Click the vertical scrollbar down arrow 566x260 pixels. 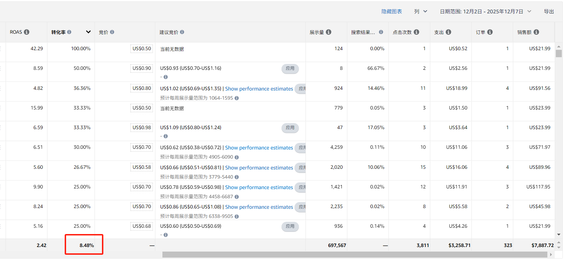point(559,234)
